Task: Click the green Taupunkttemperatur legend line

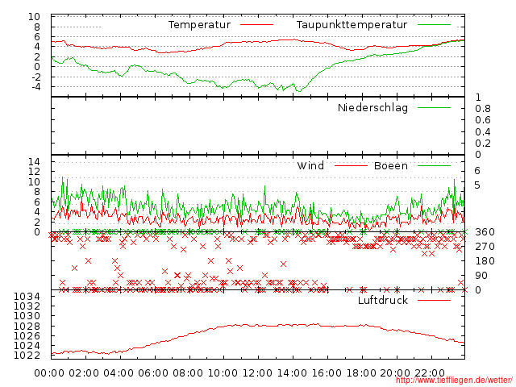Action: coord(434,25)
